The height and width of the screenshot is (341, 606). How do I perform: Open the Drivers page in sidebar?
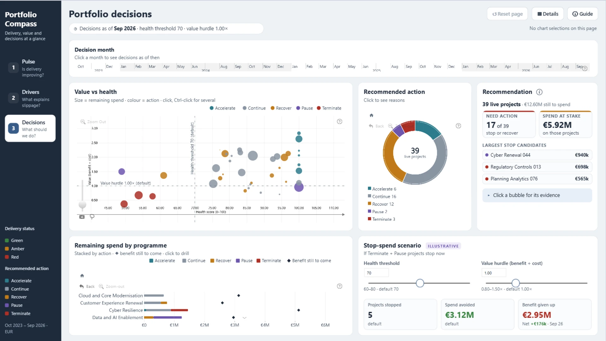(x=30, y=98)
